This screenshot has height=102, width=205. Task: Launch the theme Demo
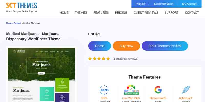coord(100,46)
